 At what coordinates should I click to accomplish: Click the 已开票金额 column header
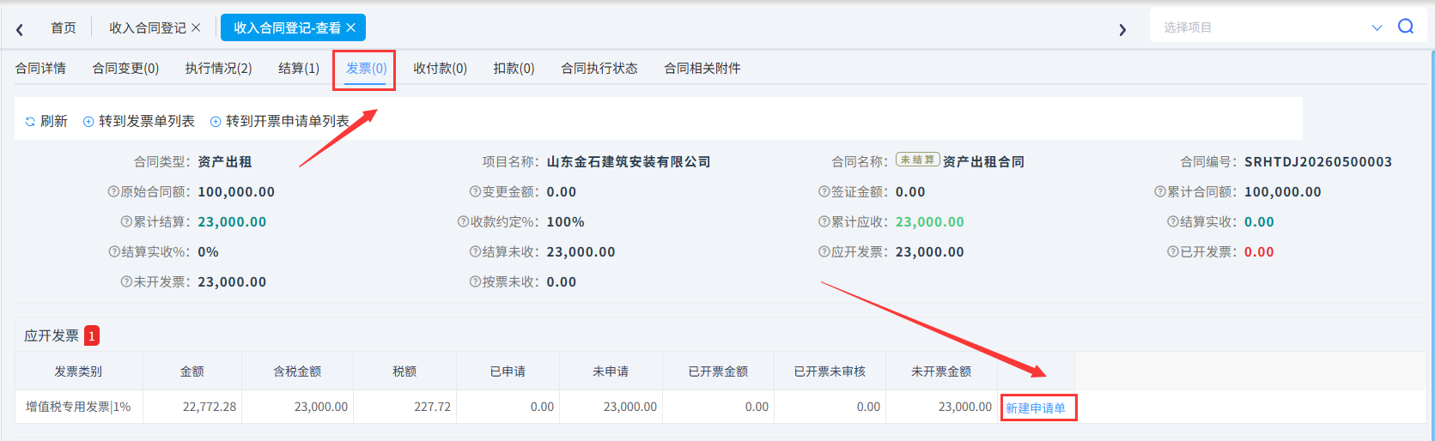(718, 372)
